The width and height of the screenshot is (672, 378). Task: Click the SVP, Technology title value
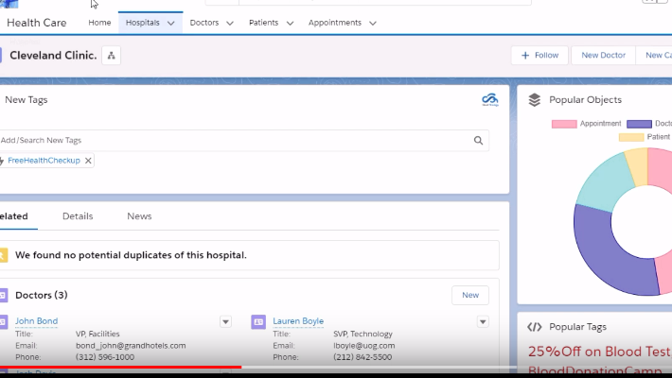(x=363, y=334)
